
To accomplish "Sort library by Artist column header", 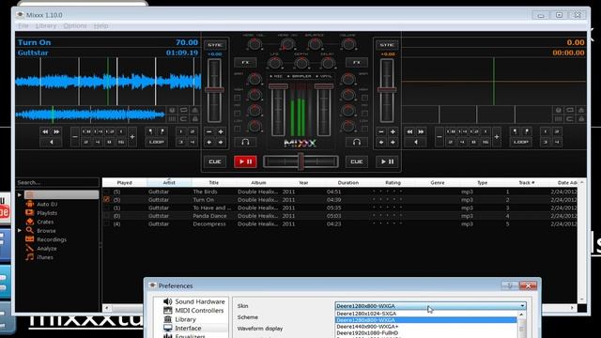I will [x=169, y=182].
